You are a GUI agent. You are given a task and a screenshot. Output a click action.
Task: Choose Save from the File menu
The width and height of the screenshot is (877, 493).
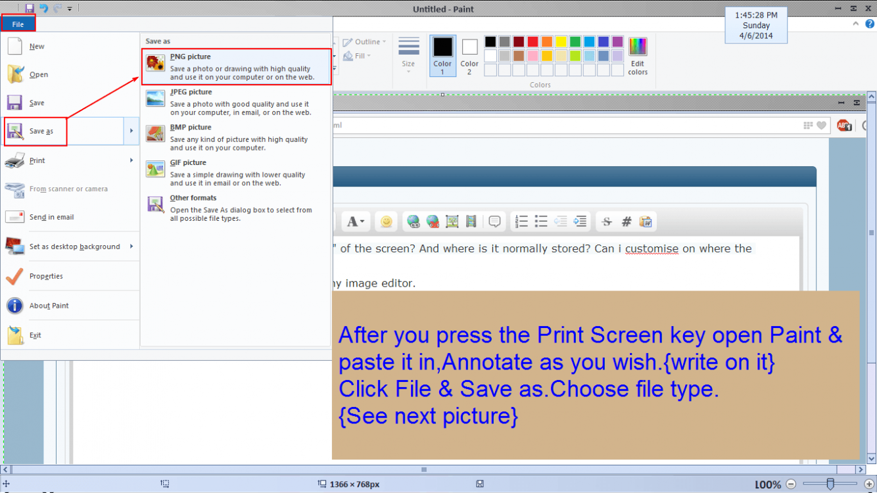[70, 103]
